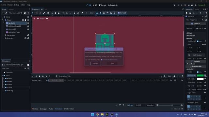Image resolution: width=209 pixels, height=117 pixels.
Task: Collapse the Region section in Inspector
Action: [x=189, y=38]
